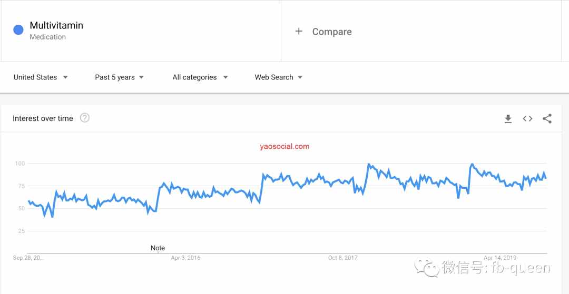Click the yaosocial.com link
Viewport: 569px width, 294px height.
click(284, 146)
